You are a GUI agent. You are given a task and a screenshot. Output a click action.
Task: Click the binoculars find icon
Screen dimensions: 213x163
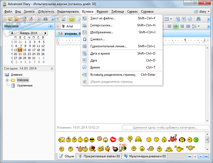[x=199, y=19]
